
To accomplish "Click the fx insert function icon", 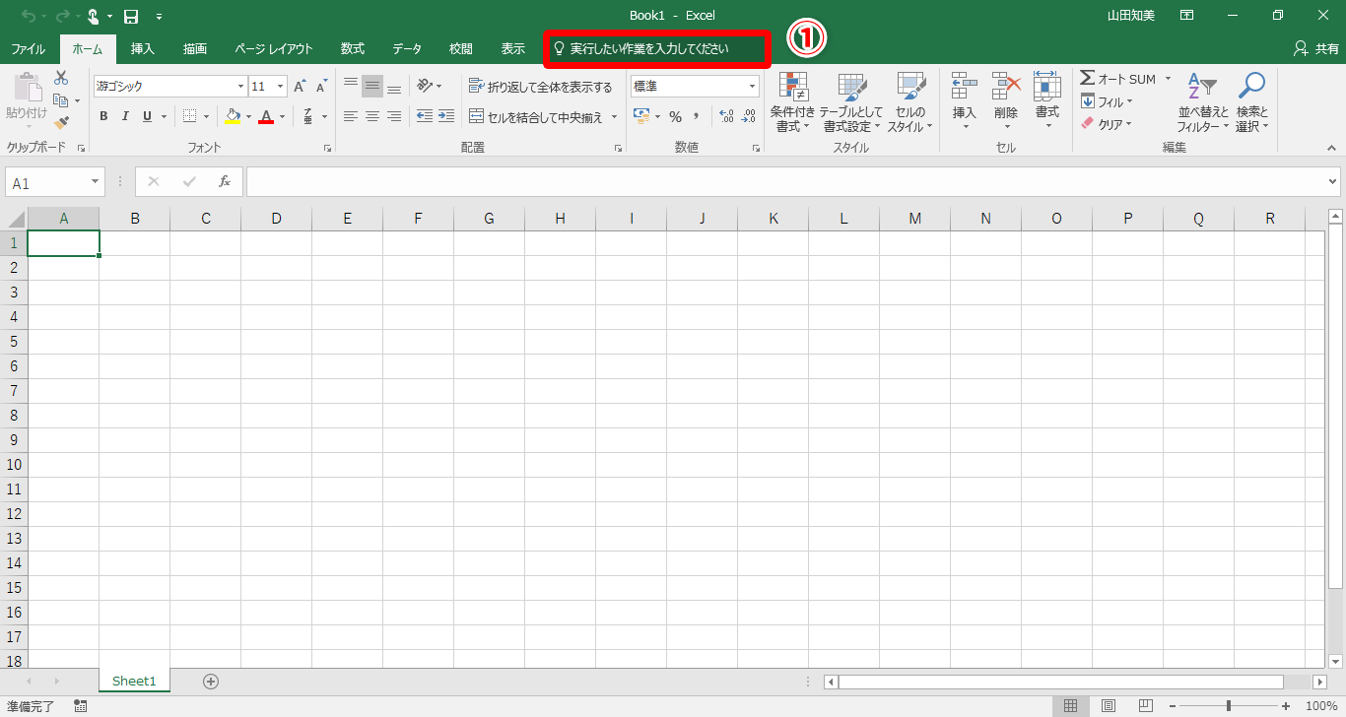I will (225, 182).
